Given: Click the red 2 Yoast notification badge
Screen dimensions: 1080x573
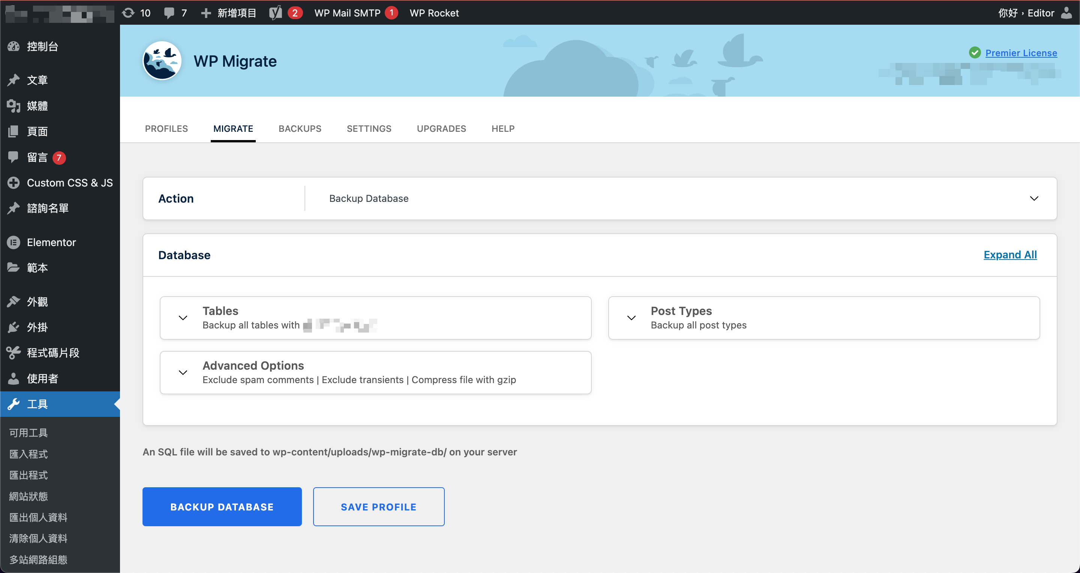Looking at the screenshot, I should point(295,13).
